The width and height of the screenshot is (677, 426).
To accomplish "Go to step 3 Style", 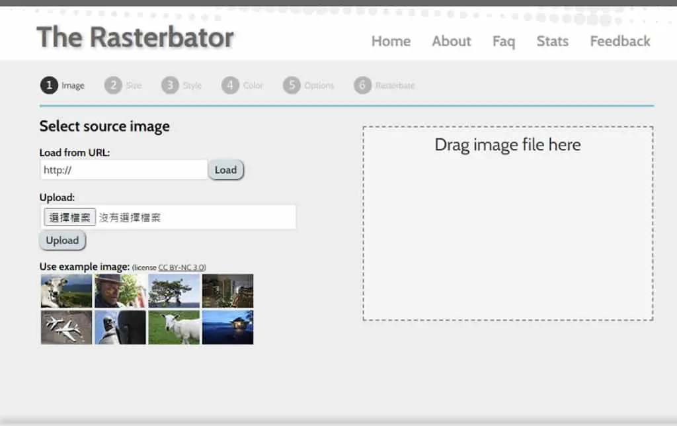I will [x=181, y=85].
